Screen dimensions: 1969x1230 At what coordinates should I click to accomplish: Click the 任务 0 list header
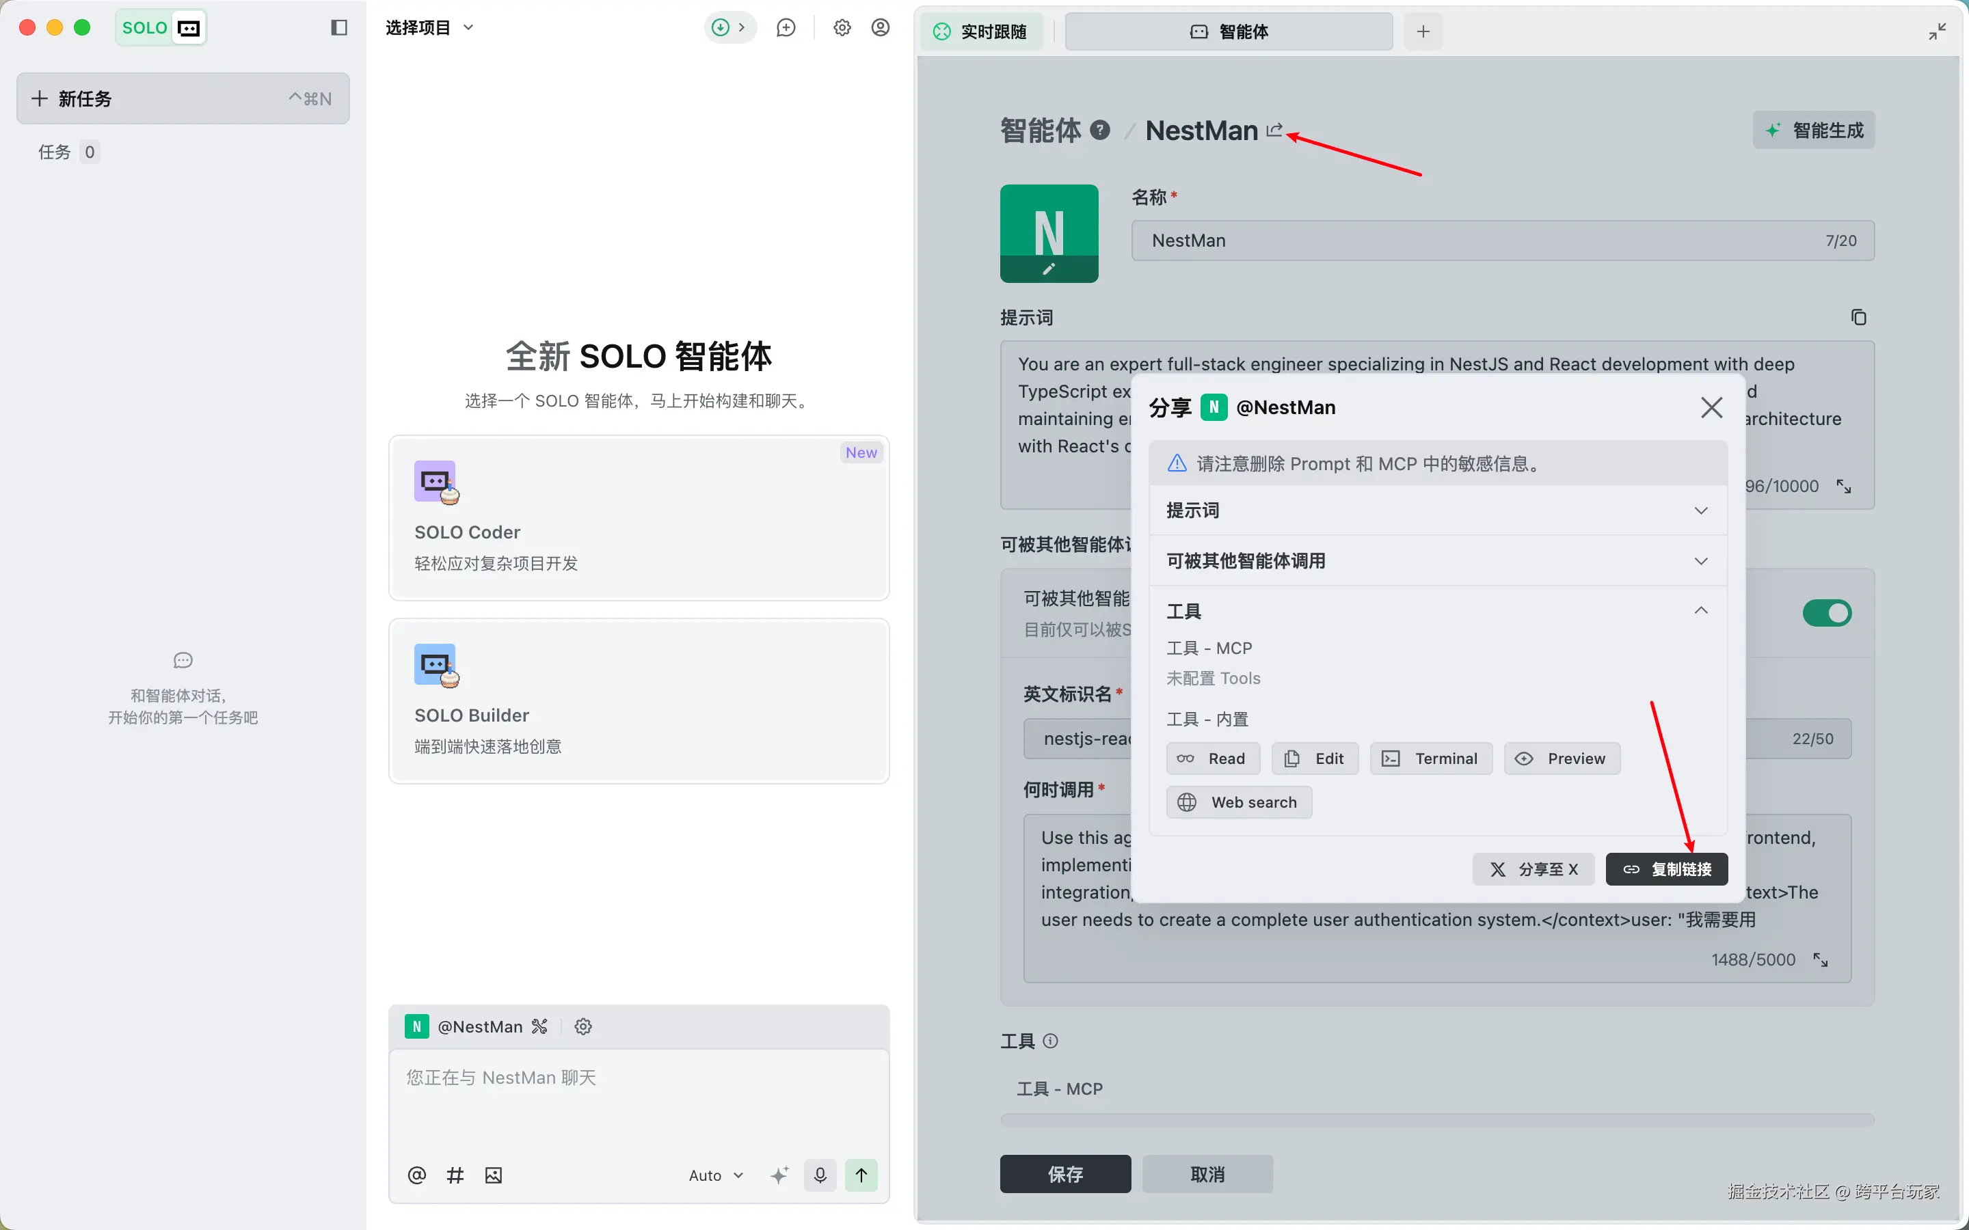(68, 152)
